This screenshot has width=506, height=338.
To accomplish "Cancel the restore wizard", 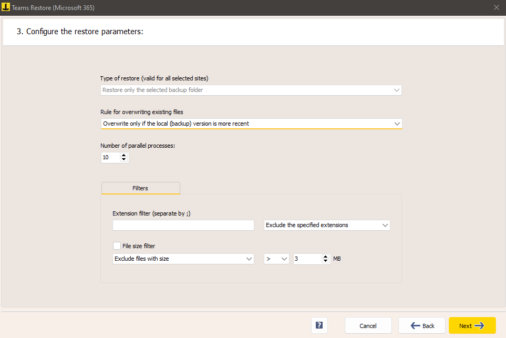I will 368,325.
